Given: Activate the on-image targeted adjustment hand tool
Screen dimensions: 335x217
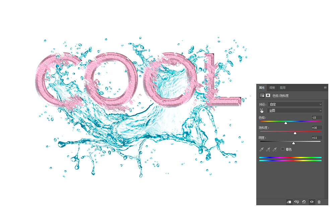Looking at the screenshot, I should [262, 111].
